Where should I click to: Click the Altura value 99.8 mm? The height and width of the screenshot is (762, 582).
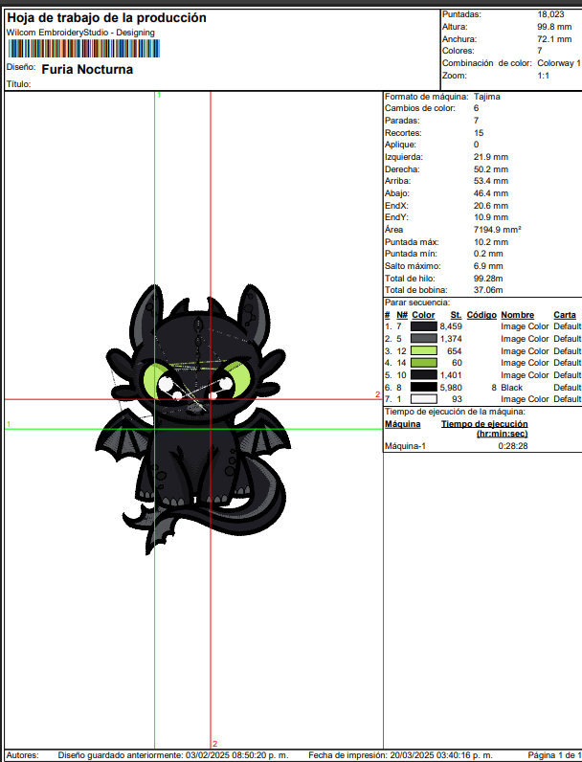pos(554,27)
